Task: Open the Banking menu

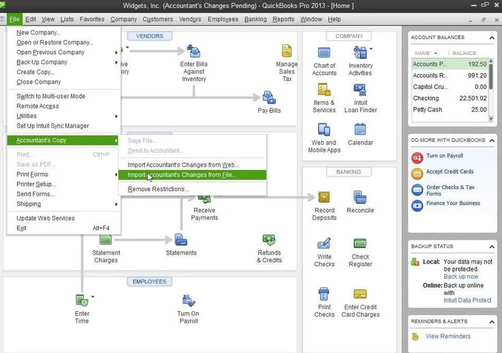Action: pyautogui.click(x=255, y=19)
